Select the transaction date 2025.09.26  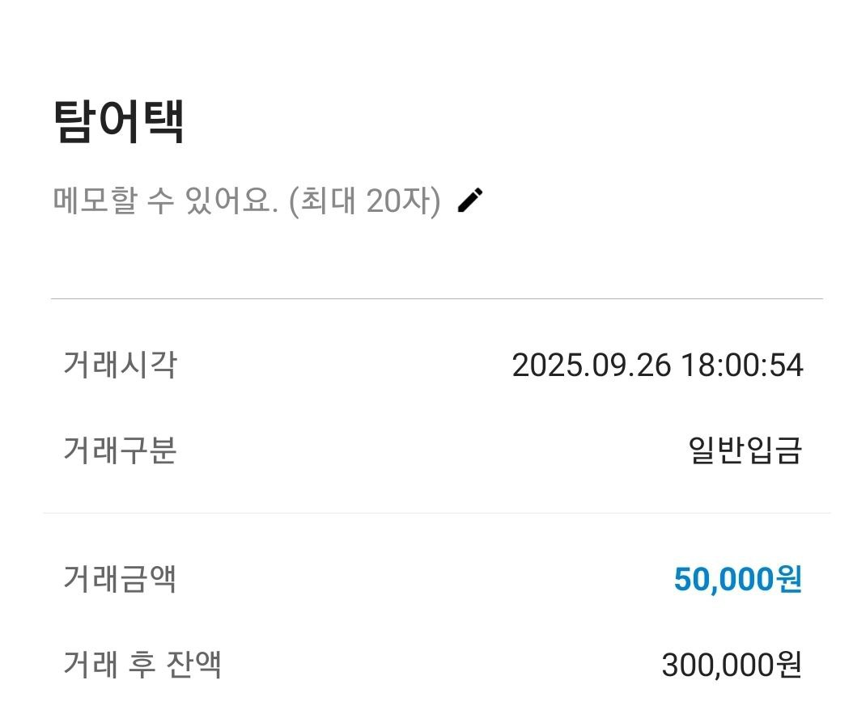click(x=592, y=366)
